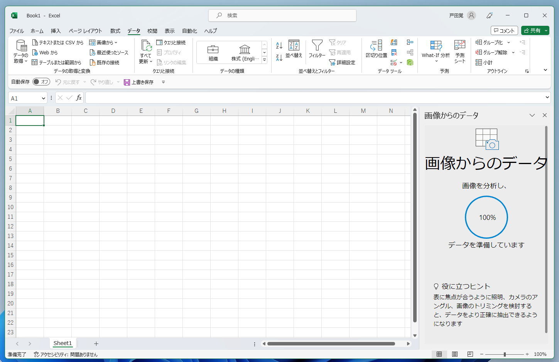Add a new sheet with plus button
The image size is (559, 362).
pos(96,344)
